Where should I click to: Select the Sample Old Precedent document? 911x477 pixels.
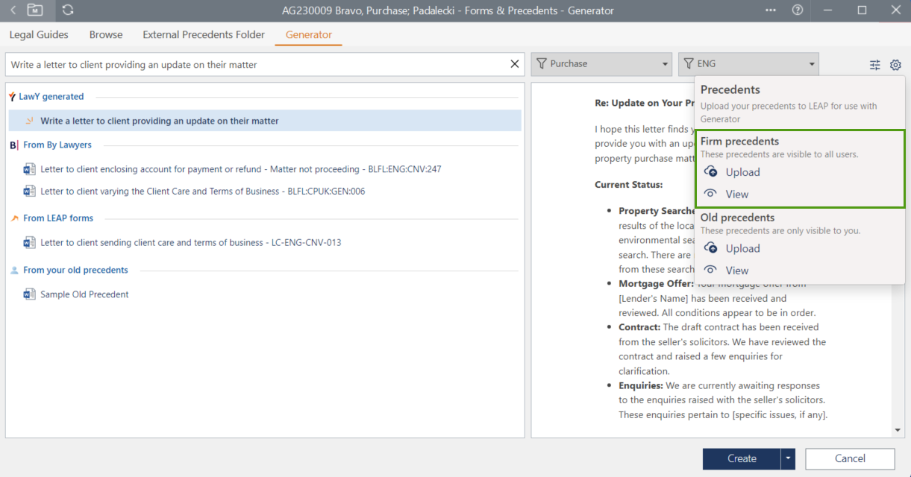(84, 294)
